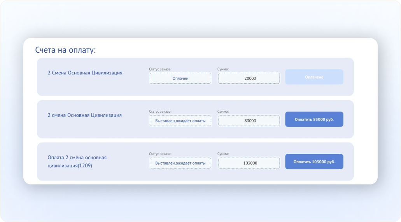This screenshot has height=222, width=401.
Task: Click Оплатить 103000 руб. button
Action: [314, 162]
